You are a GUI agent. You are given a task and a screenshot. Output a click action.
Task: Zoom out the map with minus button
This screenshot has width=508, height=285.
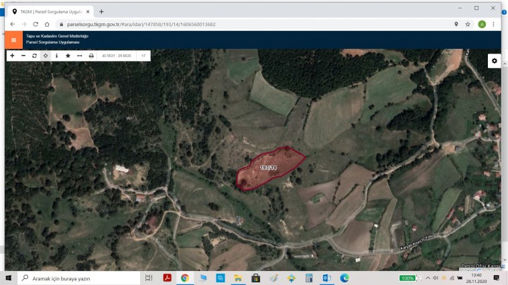tap(23, 56)
